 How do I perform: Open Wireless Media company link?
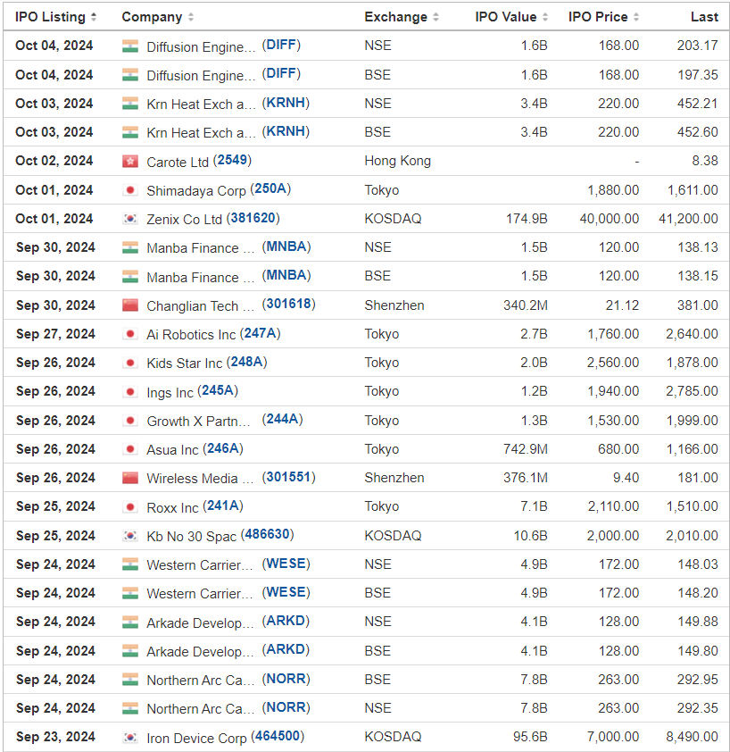pos(201,479)
